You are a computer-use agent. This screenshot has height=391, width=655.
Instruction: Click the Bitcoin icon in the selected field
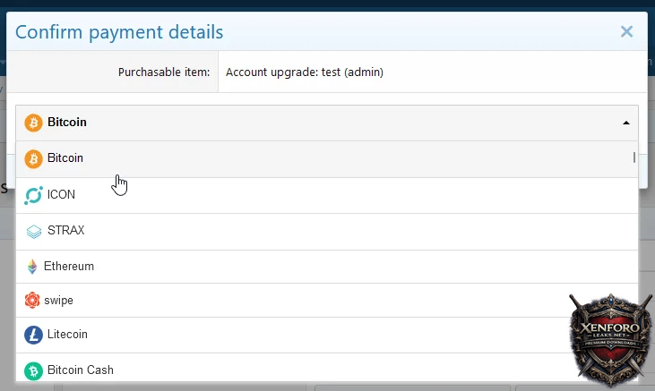34,123
